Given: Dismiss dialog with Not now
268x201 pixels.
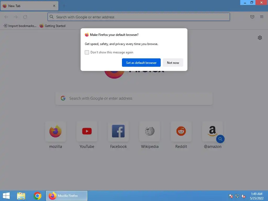Looking at the screenshot, I should click(173, 63).
